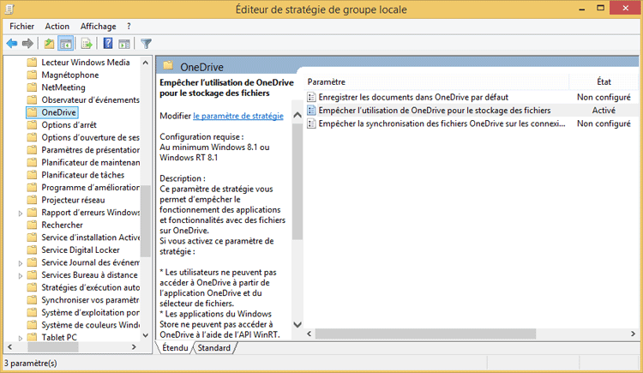Toggle the show/hide action pane icon
This screenshot has width=643, height=373.
(x=123, y=43)
